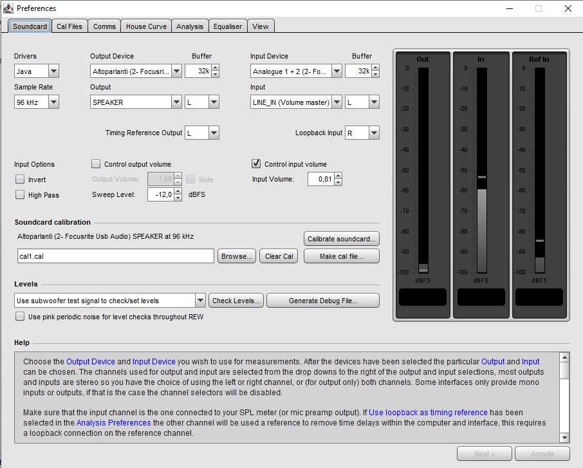This screenshot has width=583, height=468.
Task: Open the Analysis Preferences help link
Action: 113,423
